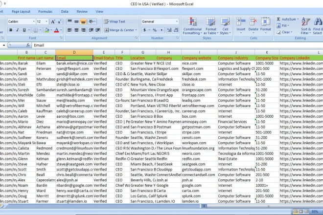Open the Formulas ribbon tab
This screenshot has width=323, height=215.
coord(46,12)
